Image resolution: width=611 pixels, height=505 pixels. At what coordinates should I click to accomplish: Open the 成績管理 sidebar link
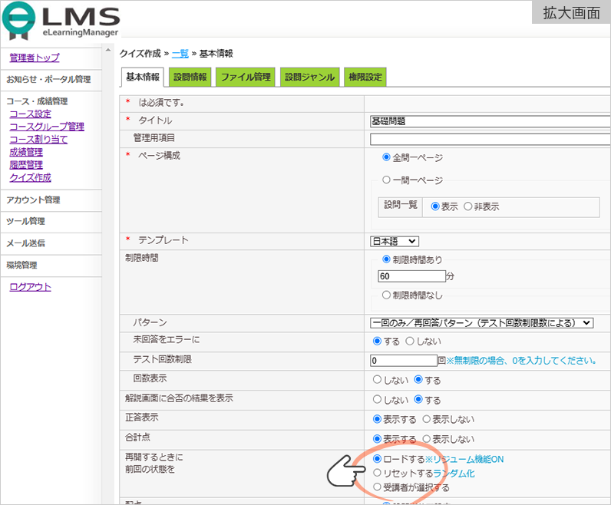point(26,152)
